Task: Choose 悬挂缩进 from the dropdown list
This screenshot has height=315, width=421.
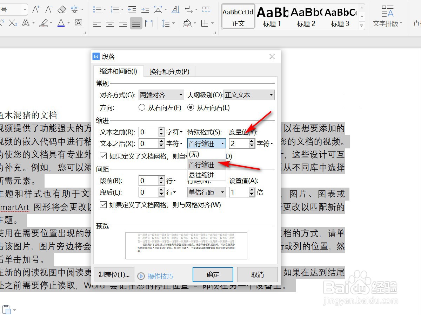Action: [x=207, y=175]
